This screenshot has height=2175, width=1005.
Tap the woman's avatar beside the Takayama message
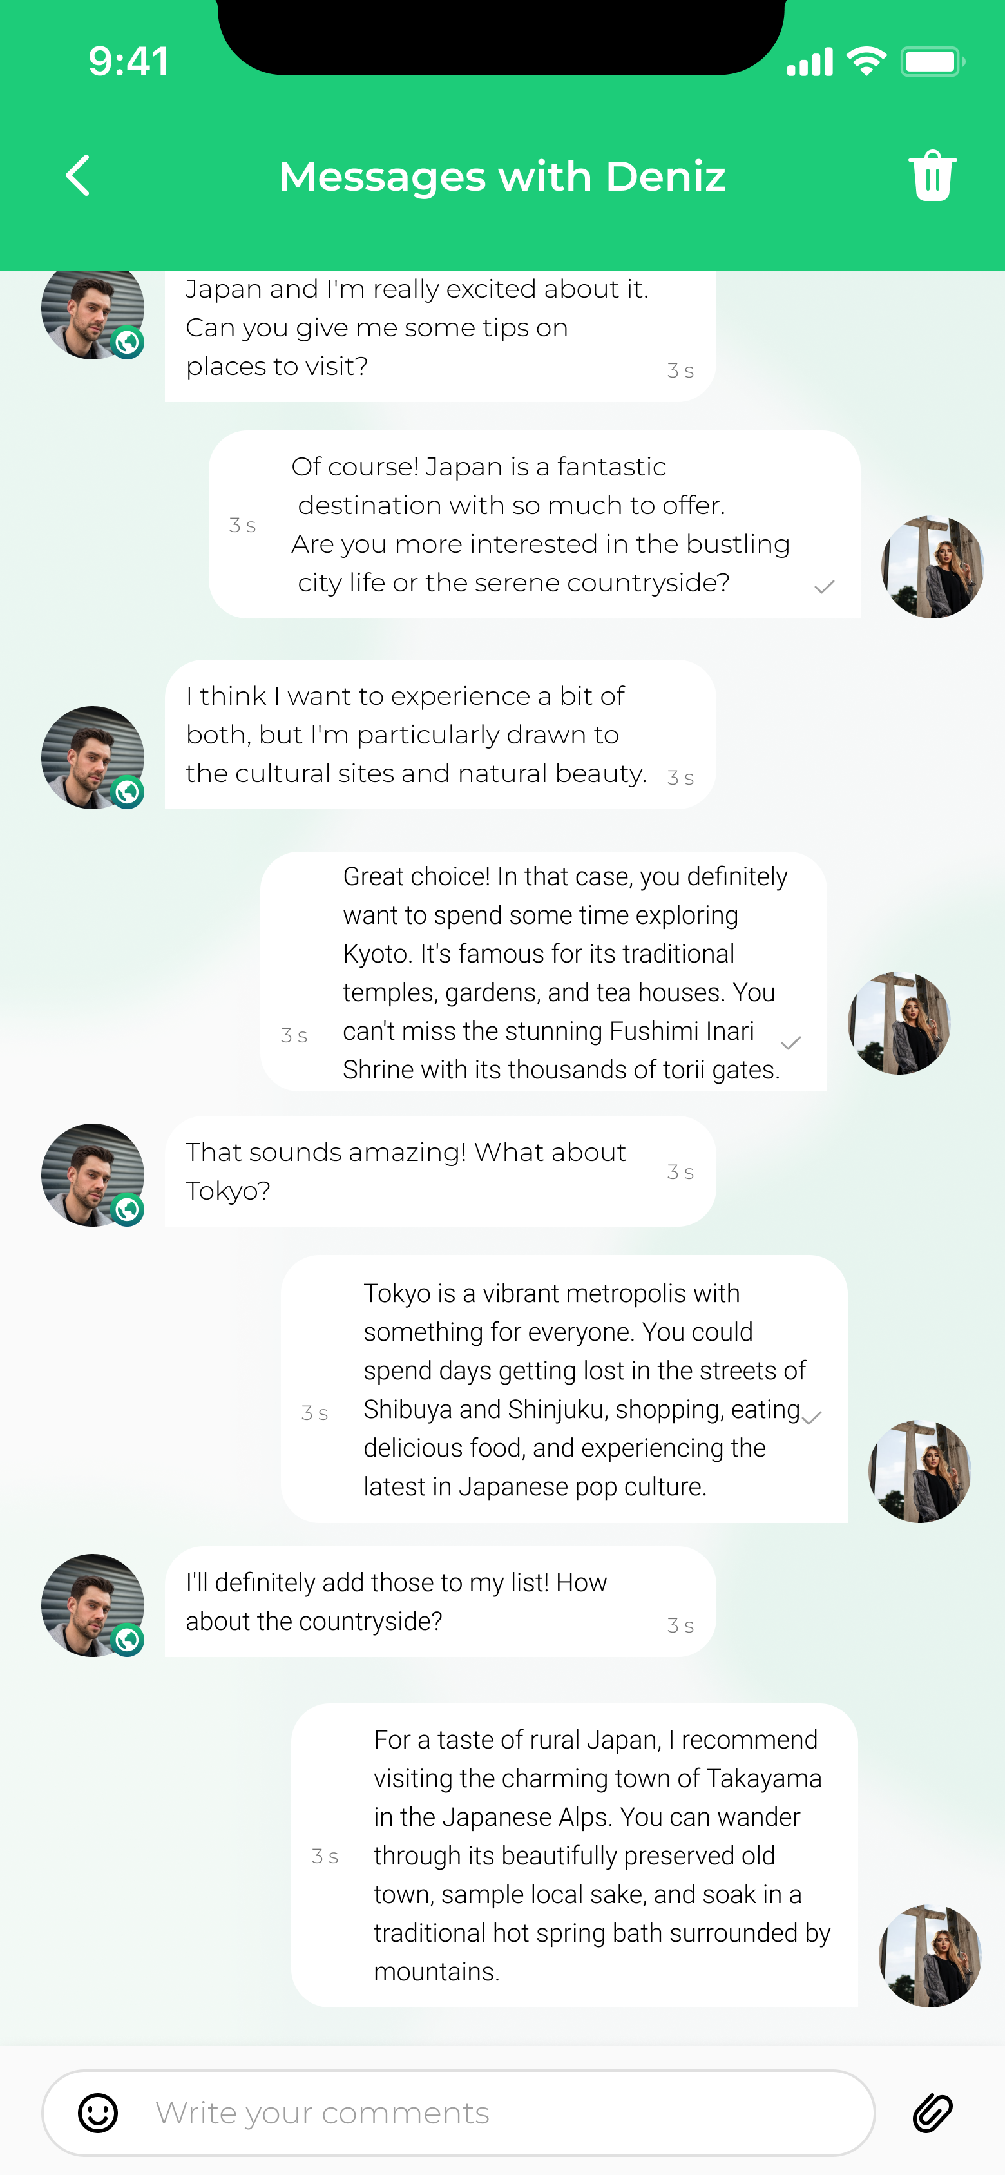coord(930,1955)
